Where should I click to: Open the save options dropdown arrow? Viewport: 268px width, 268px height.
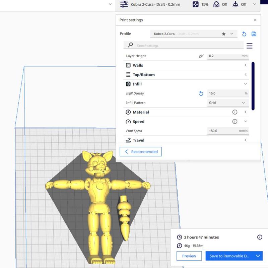pos(258,256)
